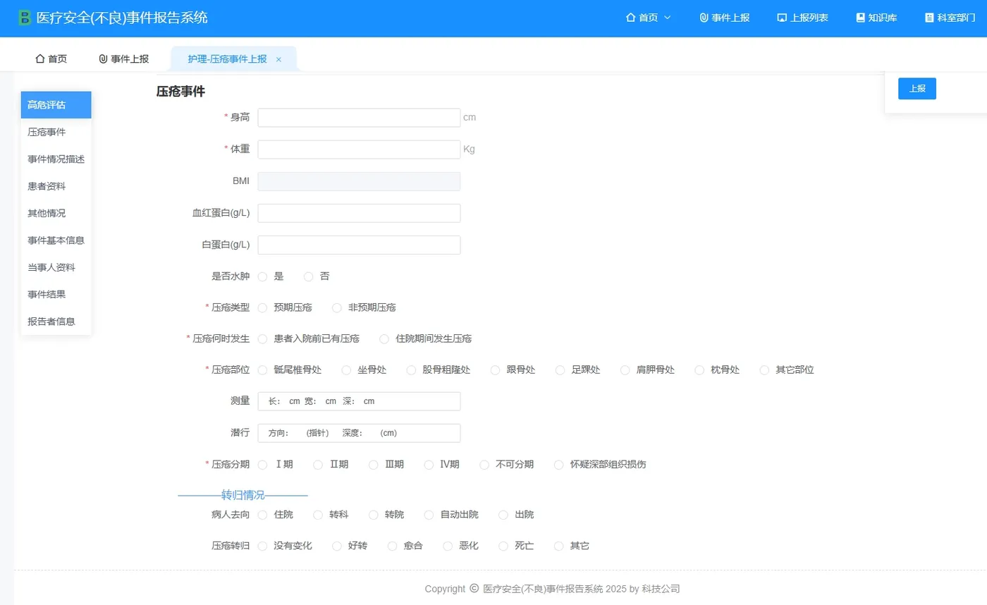Click the home icon on 首页 tab
This screenshot has height=605, width=987.
click(40, 59)
